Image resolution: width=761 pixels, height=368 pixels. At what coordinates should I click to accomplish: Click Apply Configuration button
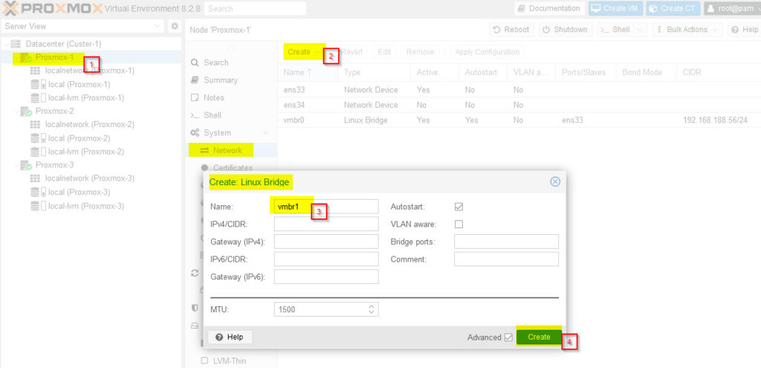(487, 52)
